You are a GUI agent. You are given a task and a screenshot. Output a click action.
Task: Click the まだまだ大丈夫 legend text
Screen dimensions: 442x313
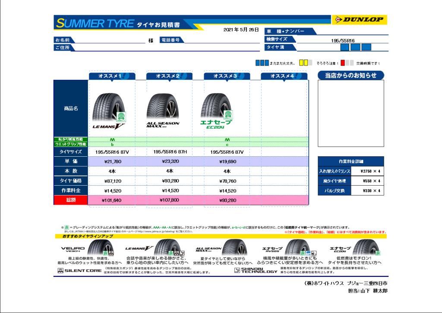[x=282, y=63]
